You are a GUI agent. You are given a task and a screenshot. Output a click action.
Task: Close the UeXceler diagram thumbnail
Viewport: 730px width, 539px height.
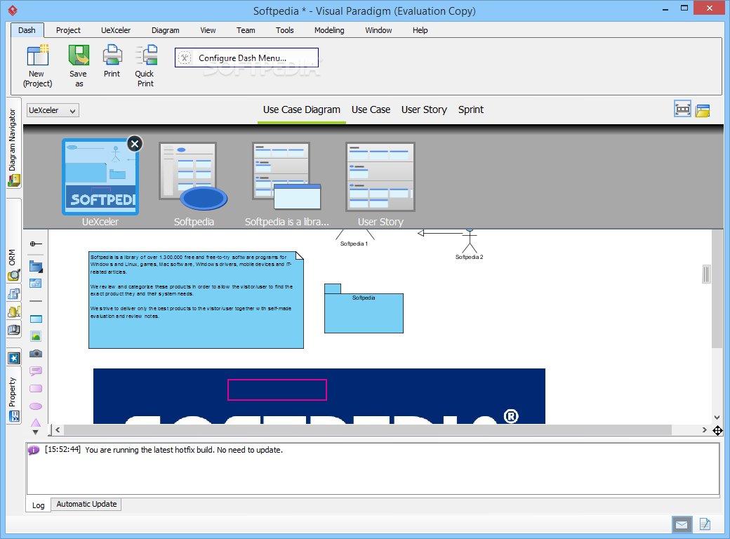click(135, 144)
